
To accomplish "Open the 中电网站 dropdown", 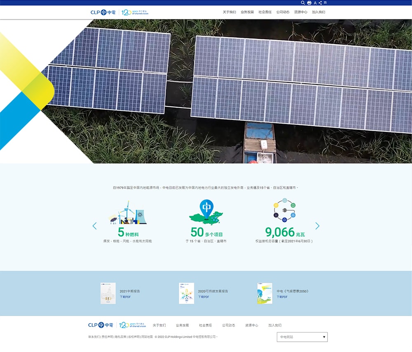I will point(302,337).
